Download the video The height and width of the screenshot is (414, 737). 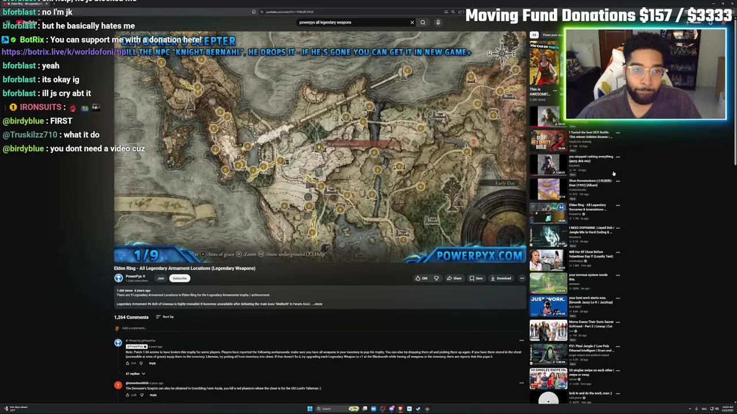[x=500, y=278]
